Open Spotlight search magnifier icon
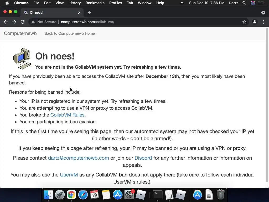The height and width of the screenshot is (202, 269). tap(244, 3)
